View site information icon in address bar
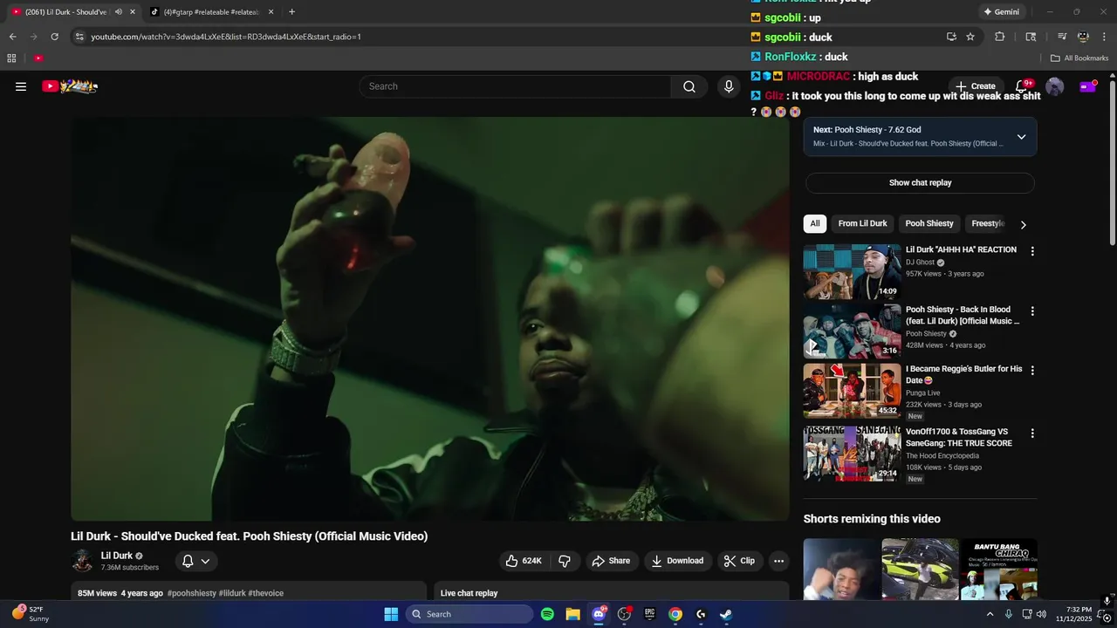The image size is (1117, 628). click(x=79, y=37)
